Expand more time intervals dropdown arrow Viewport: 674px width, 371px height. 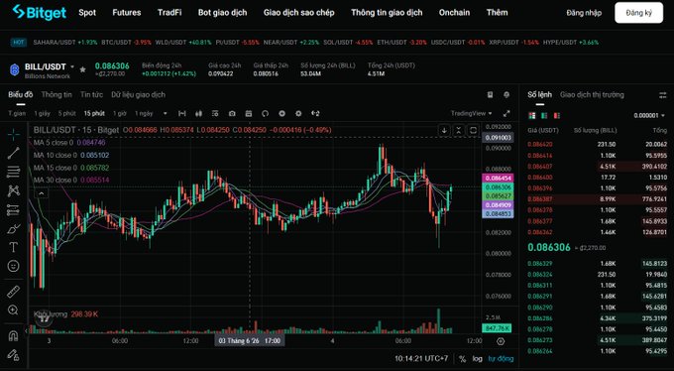(166, 114)
